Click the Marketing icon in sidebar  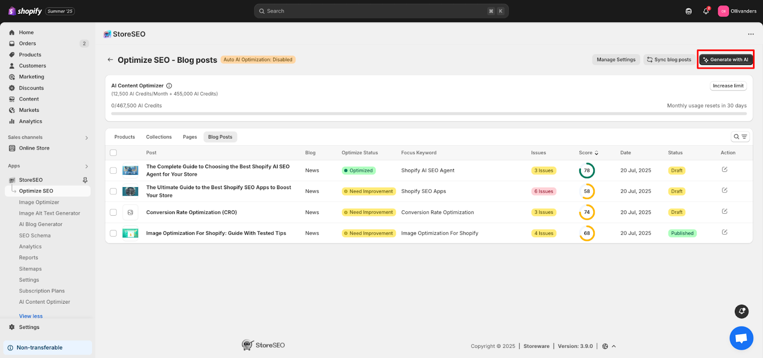(x=12, y=77)
